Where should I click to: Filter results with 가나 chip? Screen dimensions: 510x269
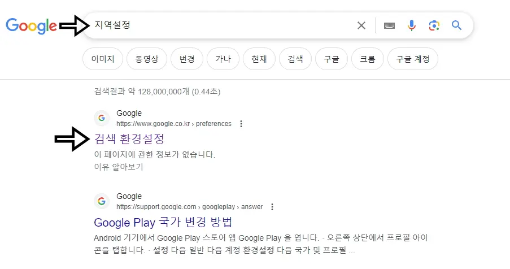(223, 59)
